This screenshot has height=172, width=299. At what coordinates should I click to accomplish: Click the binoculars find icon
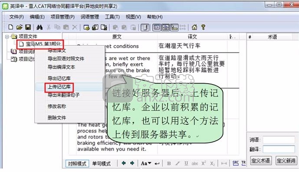[x=39, y=27]
